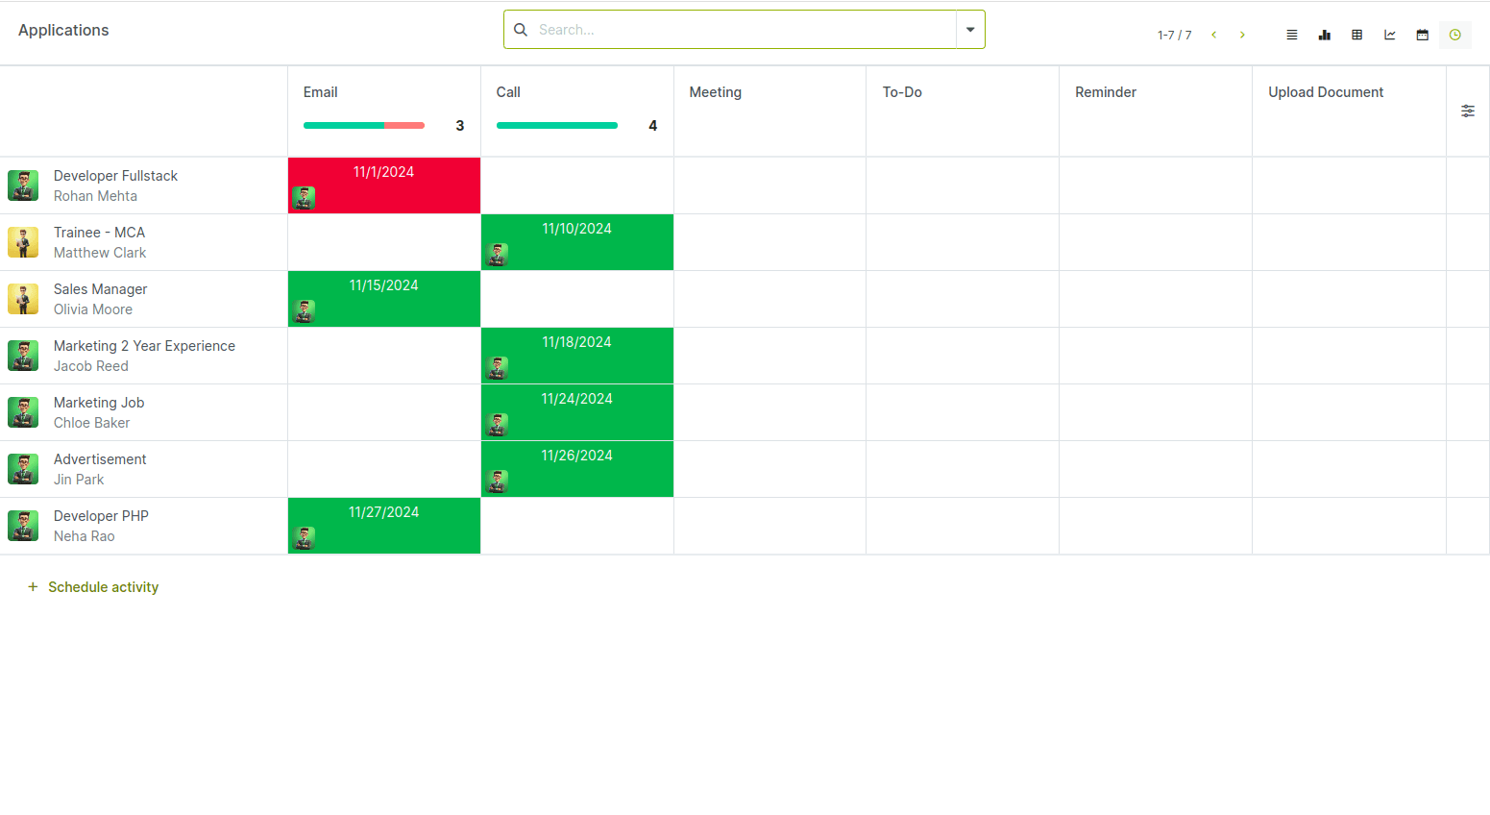Toggle search options dropdown arrow
Viewport: 1490px width, 815px height.
(x=970, y=30)
